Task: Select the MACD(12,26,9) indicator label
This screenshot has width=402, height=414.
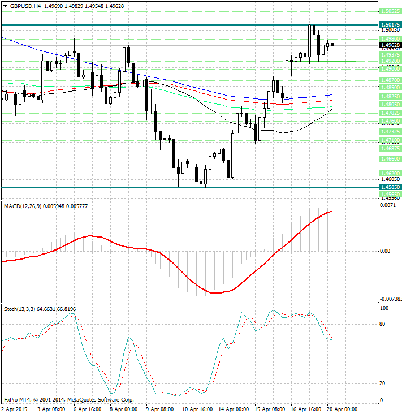Action: click(23, 206)
